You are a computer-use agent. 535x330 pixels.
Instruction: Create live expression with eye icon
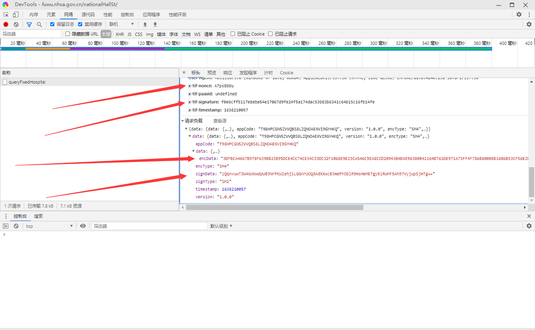pyautogui.click(x=83, y=226)
